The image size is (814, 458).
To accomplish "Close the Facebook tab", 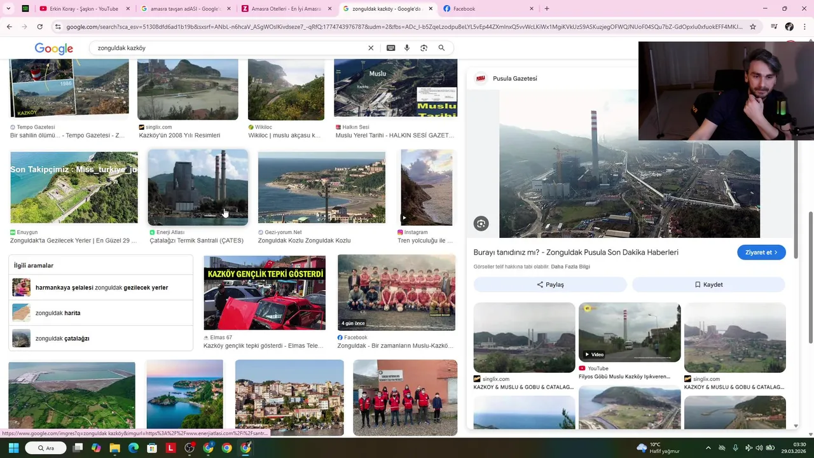I will pos(532,9).
